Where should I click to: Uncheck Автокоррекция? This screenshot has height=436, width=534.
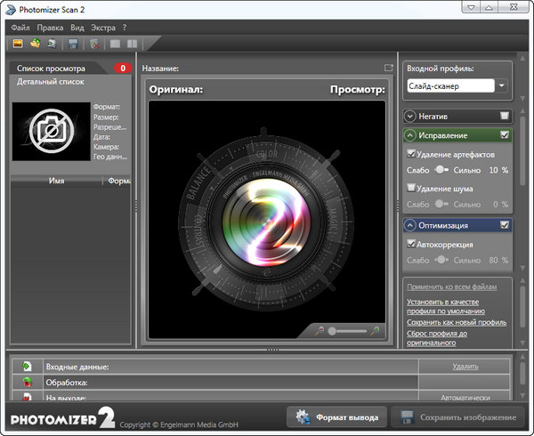[411, 244]
